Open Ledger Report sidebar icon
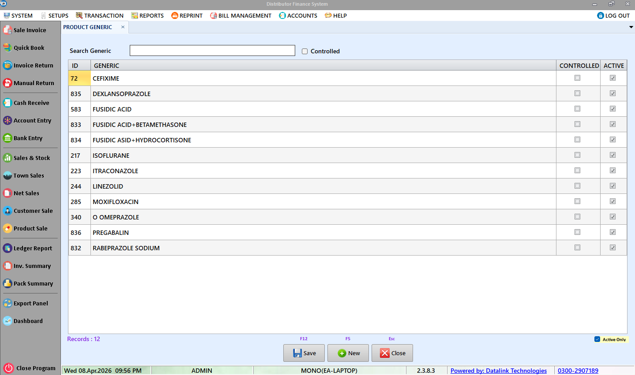This screenshot has height=375, width=635. coord(7,248)
